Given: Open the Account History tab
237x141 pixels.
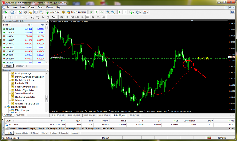Looking at the screenshot, I should click(22, 133).
